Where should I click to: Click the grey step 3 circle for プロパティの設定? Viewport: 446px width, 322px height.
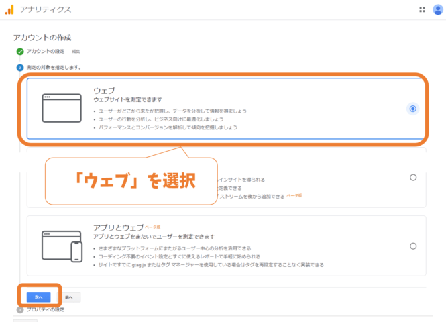click(20, 310)
